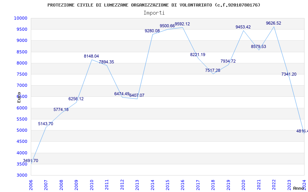This screenshot has height=192, width=308.
Task: Click x-axis year 2018
Action: (x=213, y=185)
